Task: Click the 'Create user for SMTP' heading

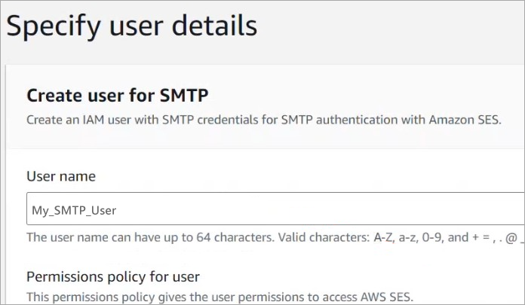Action: click(x=117, y=95)
